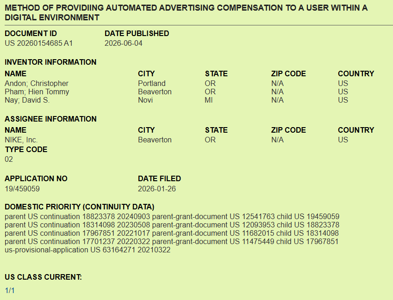Click continuity line with parent 17701237
The image size is (393, 300).
click(x=172, y=241)
